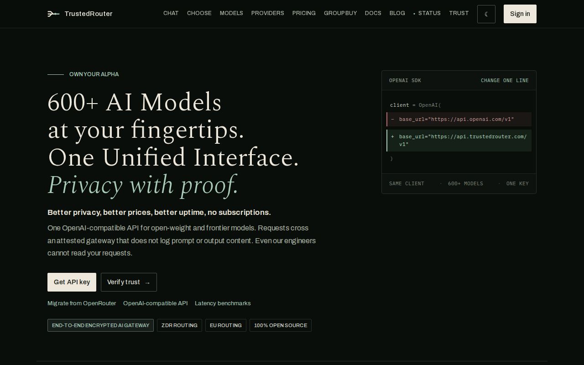This screenshot has width=584, height=365.
Task: Click the 100% OPEN SOURCE tag
Action: click(281, 325)
